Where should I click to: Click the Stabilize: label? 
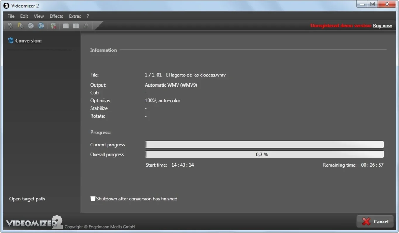99,108
